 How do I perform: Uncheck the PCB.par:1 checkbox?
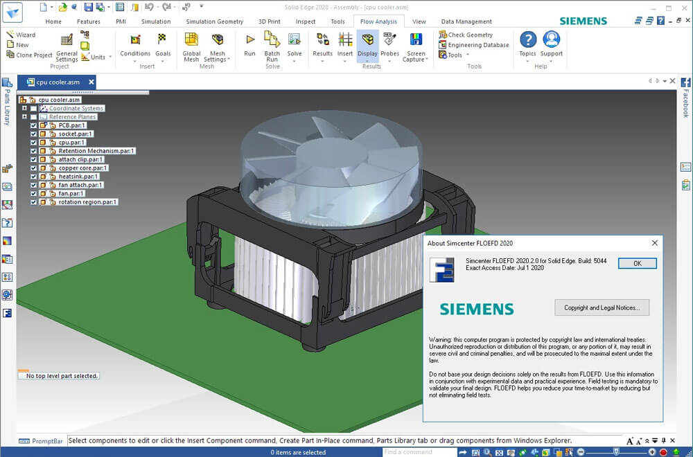33,125
